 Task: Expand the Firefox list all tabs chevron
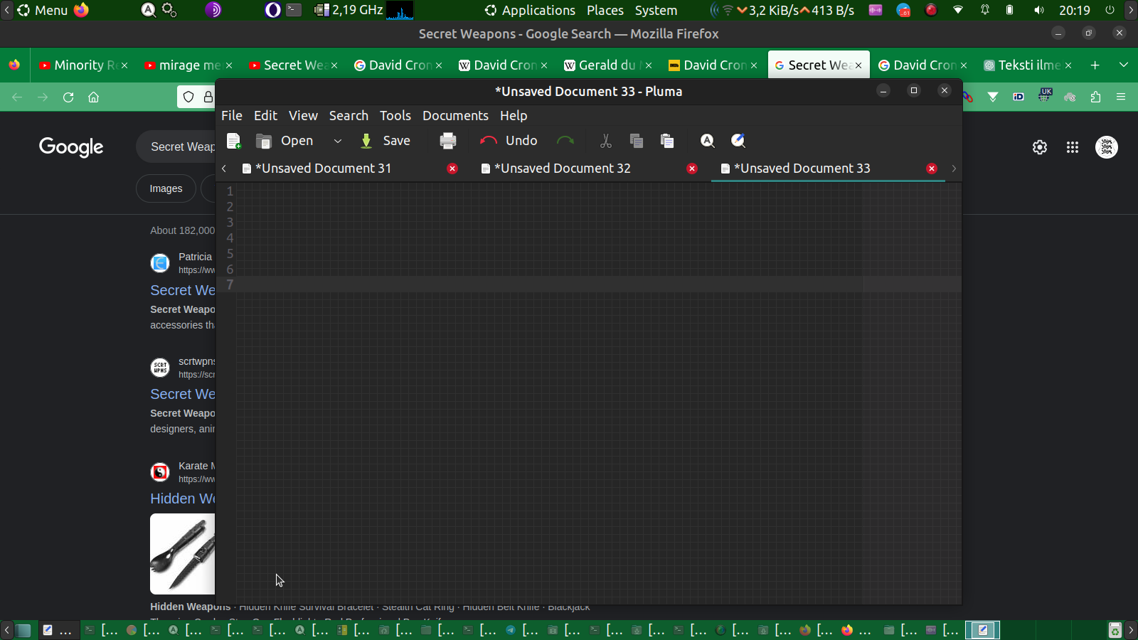coord(1124,65)
